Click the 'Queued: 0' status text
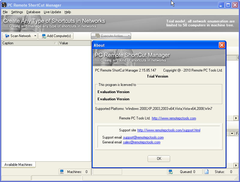The height and width of the screenshot is (182, 240). (x=187, y=172)
